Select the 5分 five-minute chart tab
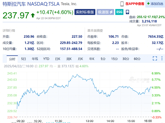This screenshot has width=165, height=123. [103, 59]
